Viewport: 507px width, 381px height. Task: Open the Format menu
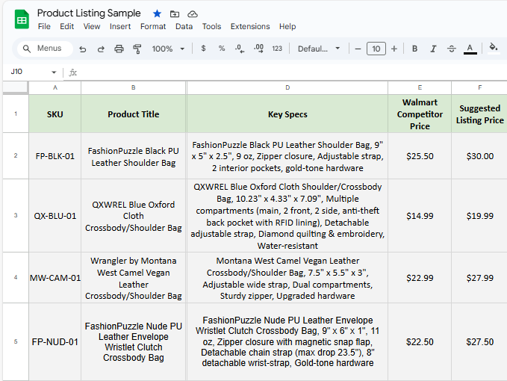(153, 27)
